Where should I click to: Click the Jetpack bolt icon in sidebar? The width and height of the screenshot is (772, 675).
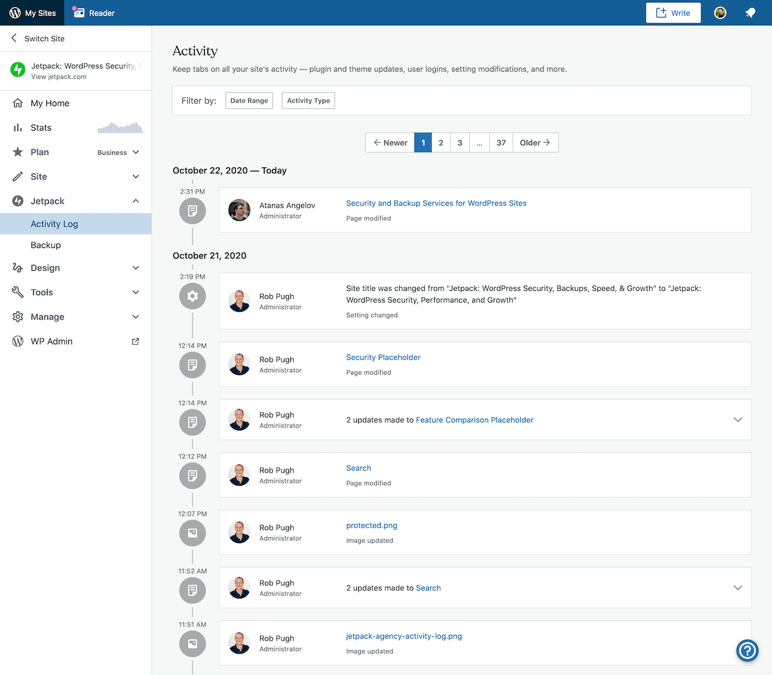[x=18, y=201]
